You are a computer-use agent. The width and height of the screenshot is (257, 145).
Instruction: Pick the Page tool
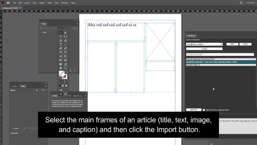61,37
